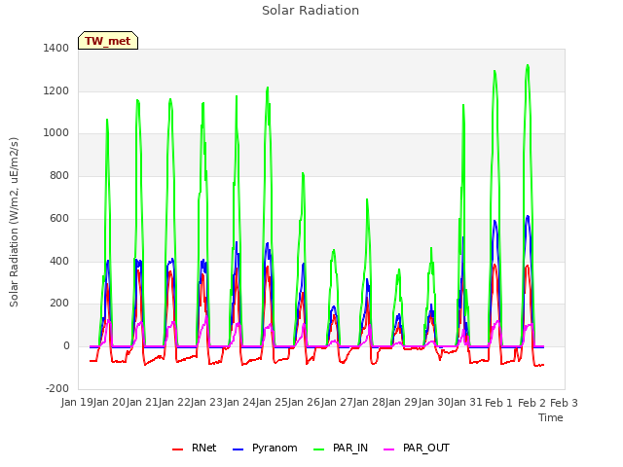Click the Solar Radiation chart title
This screenshot has width=623, height=467.
311,11
